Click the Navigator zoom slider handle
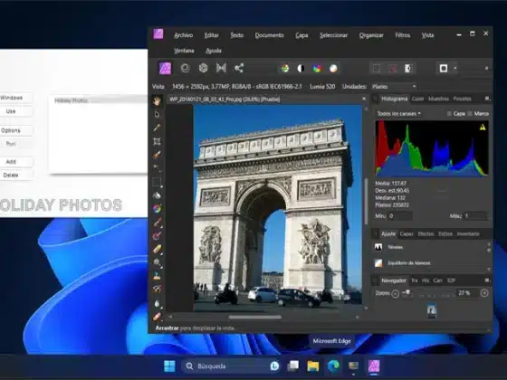This screenshot has width=507, height=380. [407, 292]
